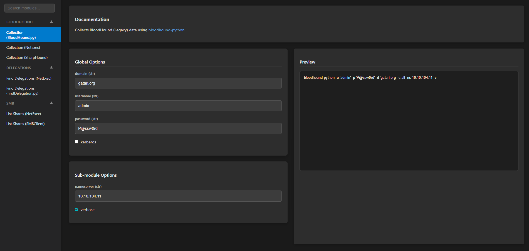The image size is (529, 251).
Task: Click the kerberos label
Action: point(88,142)
